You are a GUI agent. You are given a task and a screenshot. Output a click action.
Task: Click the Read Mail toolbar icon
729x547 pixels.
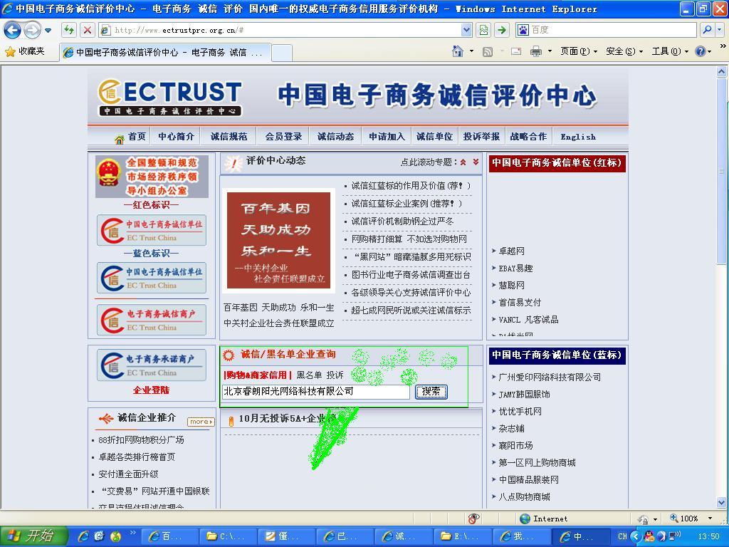(516, 51)
